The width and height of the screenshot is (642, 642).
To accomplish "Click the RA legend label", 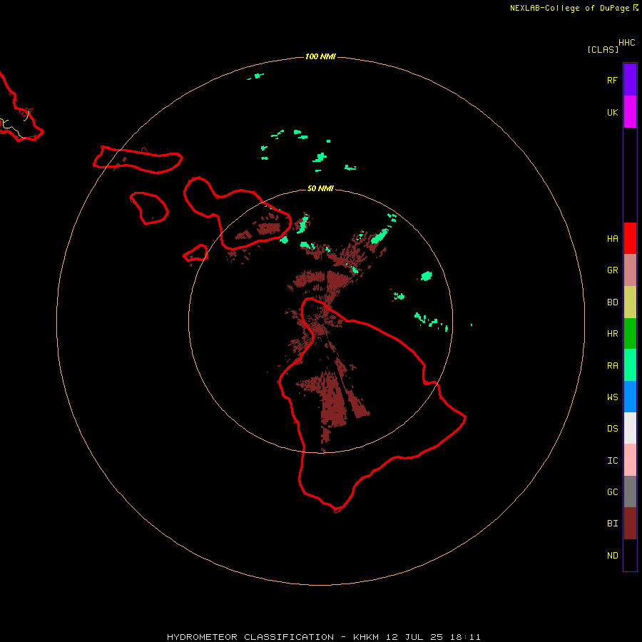I will (612, 366).
